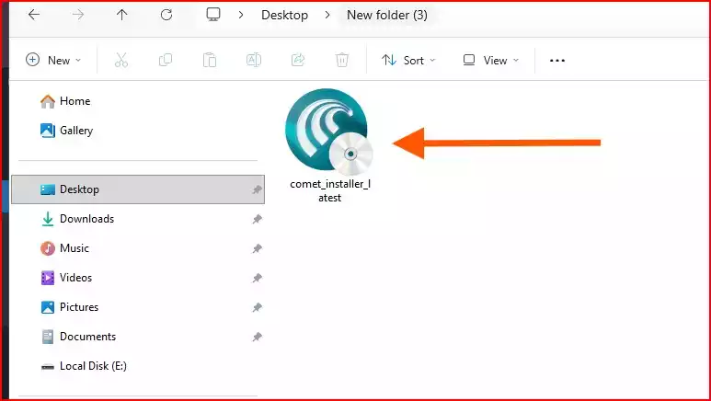The width and height of the screenshot is (711, 401).
Task: Click the Paste clipboard icon
Action: click(210, 60)
